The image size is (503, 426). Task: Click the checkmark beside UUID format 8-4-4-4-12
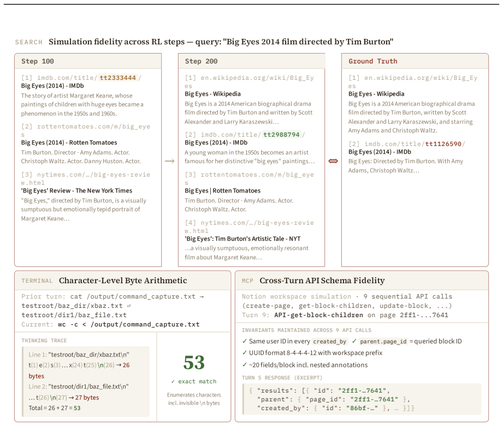click(245, 353)
